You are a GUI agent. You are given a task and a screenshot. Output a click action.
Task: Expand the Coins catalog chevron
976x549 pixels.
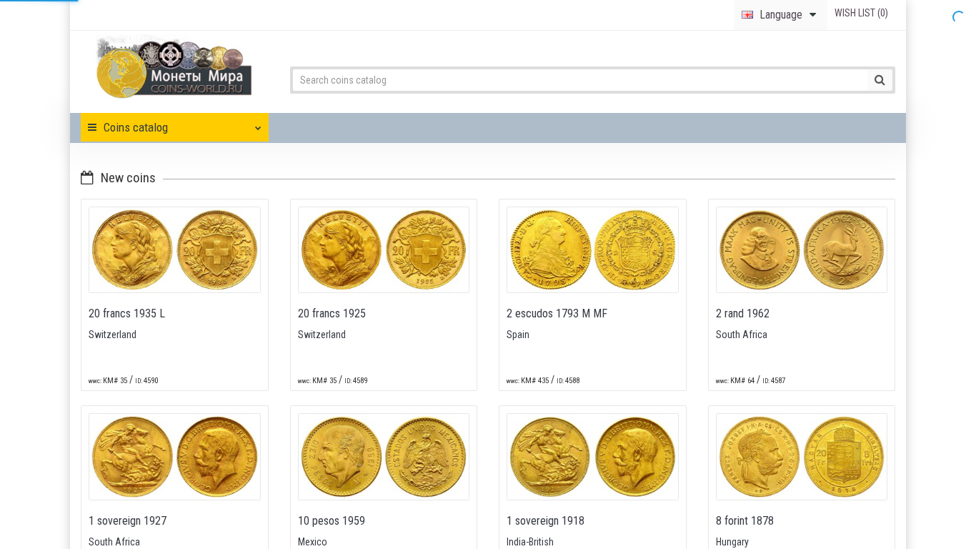(x=257, y=128)
